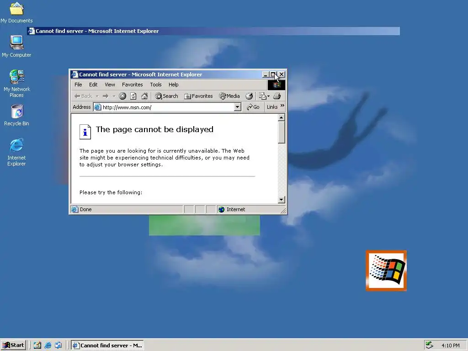Click the page icon in address bar
The width and height of the screenshot is (468, 351).
pos(98,107)
